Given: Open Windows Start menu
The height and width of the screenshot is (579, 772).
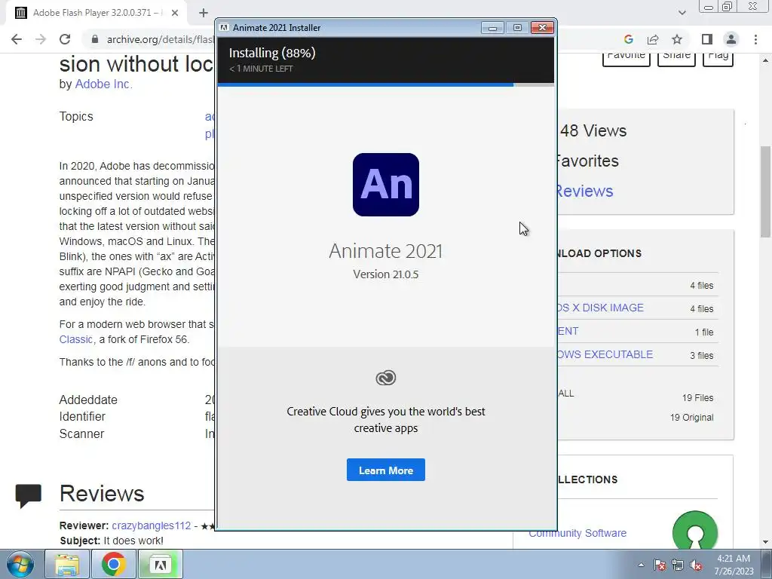Looking at the screenshot, I should [x=20, y=564].
